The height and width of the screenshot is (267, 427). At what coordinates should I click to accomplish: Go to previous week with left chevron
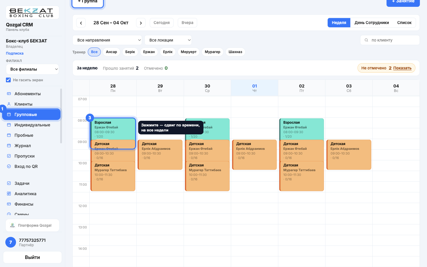click(x=81, y=23)
